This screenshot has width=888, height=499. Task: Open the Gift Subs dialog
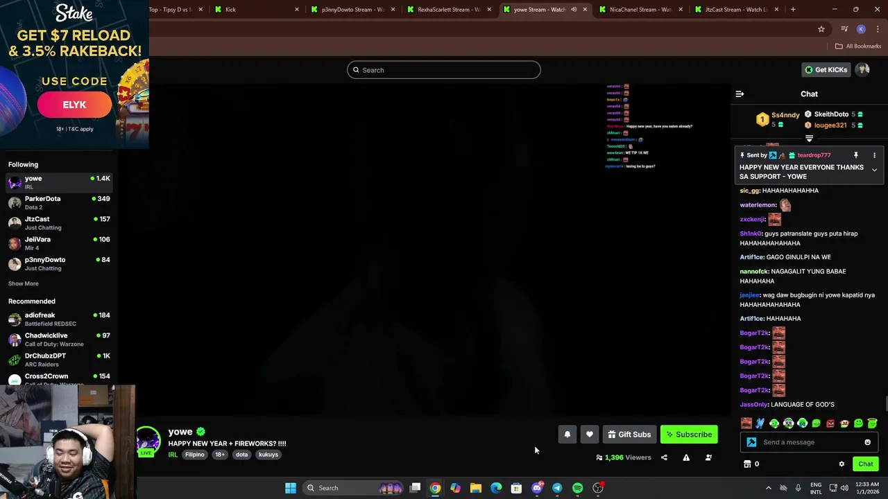tap(629, 435)
